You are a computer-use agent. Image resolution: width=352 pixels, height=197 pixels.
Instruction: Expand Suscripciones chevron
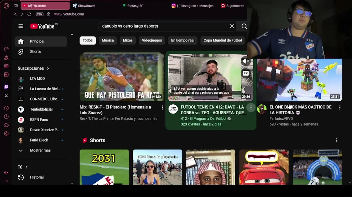[48, 68]
